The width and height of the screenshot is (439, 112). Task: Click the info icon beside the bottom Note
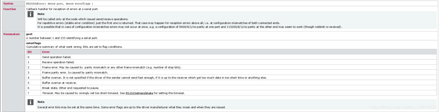(31, 102)
